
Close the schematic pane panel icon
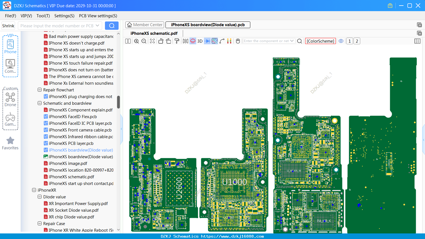[x=419, y=33]
